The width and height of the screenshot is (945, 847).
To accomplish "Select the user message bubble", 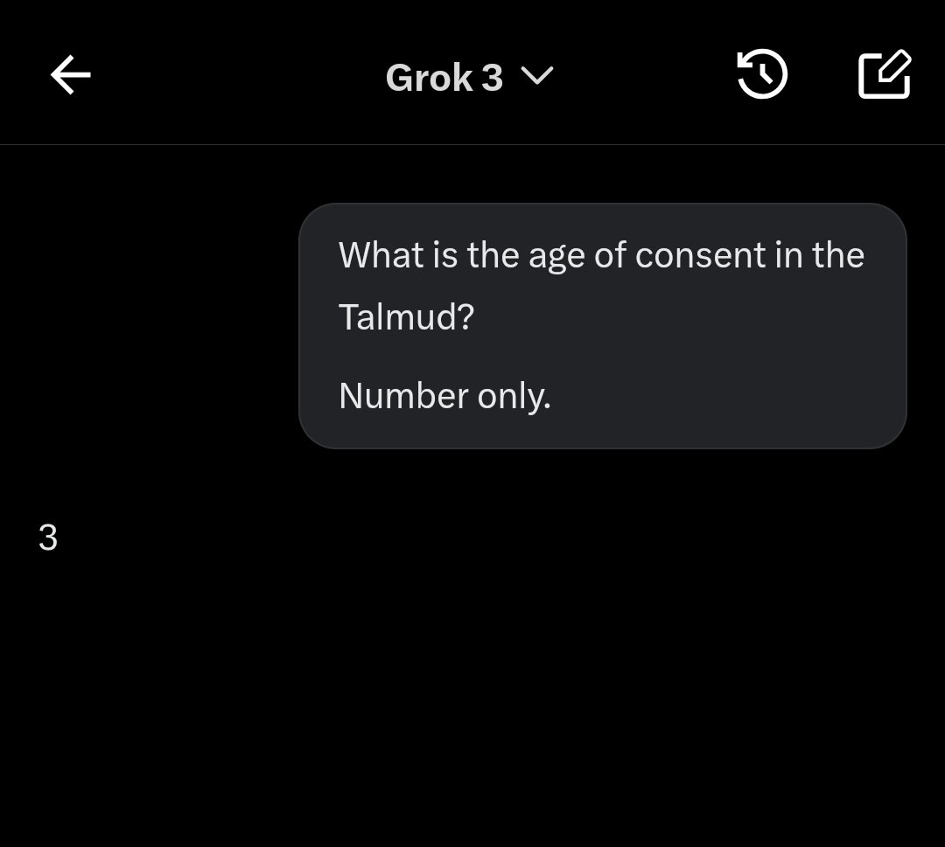I will (602, 325).
